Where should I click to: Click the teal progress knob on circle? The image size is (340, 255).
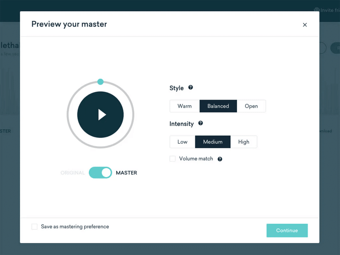pos(100,82)
